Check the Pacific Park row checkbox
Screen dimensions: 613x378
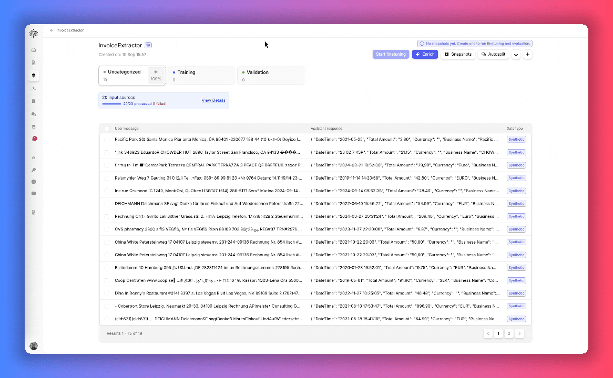tap(107, 140)
